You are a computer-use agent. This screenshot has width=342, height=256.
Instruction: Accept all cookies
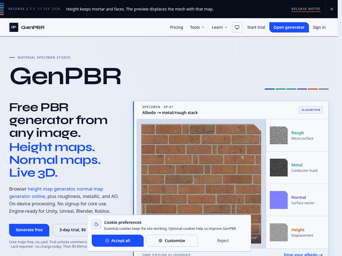(118, 241)
